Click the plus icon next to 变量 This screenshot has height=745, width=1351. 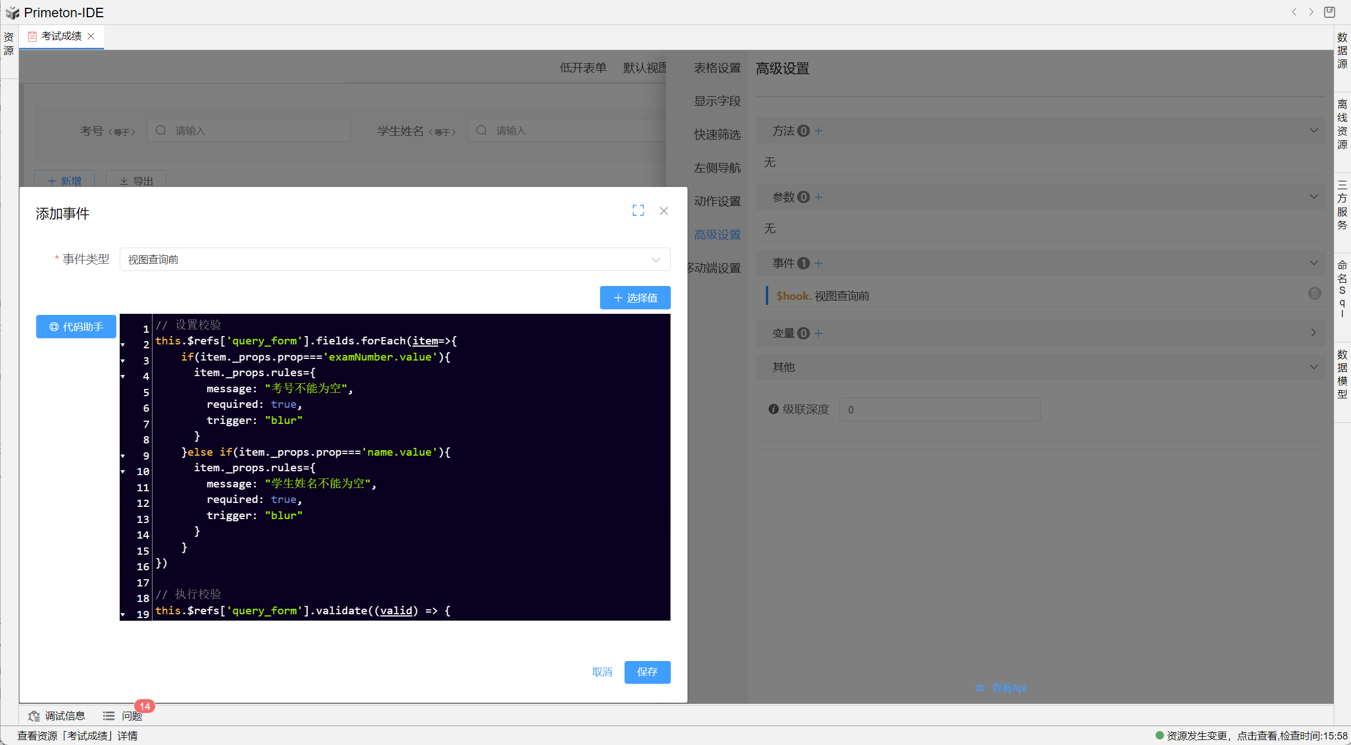tap(818, 333)
